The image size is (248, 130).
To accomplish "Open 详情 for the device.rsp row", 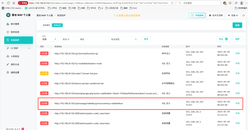I will [237, 83].
